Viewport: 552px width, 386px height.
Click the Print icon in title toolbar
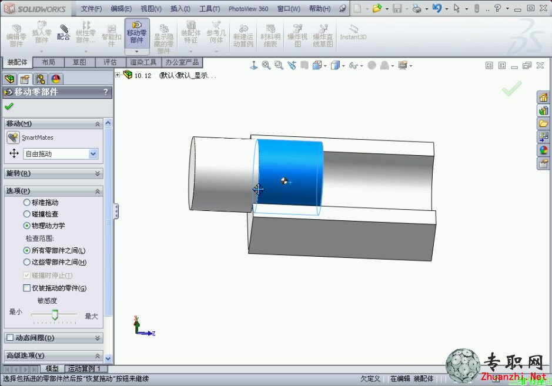pyautogui.click(x=417, y=8)
